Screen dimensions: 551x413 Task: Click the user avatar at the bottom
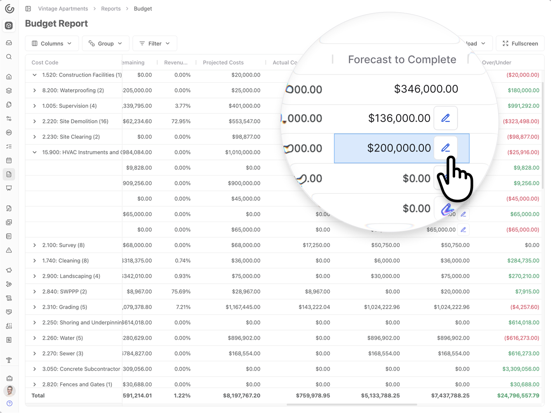(9, 391)
